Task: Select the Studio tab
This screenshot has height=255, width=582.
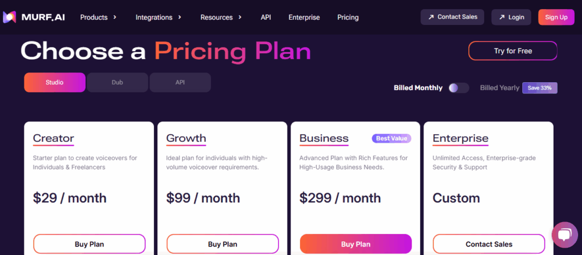Action: tap(55, 82)
